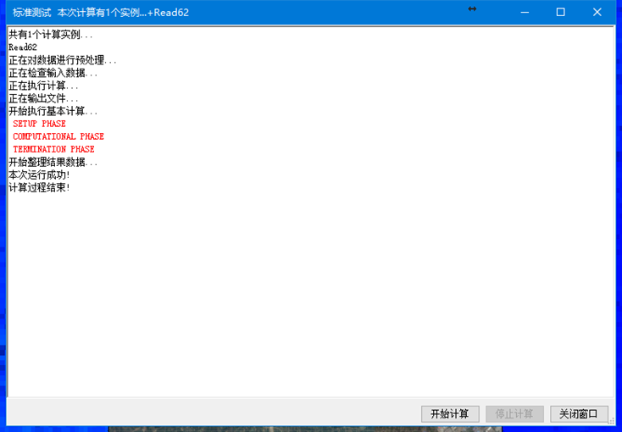This screenshot has width=622, height=432.
Task: Click the 正在对数据进行预处理 log line
Action: (63, 60)
